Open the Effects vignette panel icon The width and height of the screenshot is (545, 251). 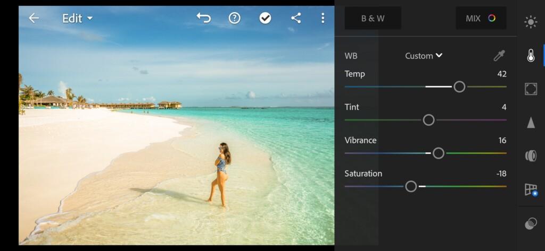click(x=531, y=89)
